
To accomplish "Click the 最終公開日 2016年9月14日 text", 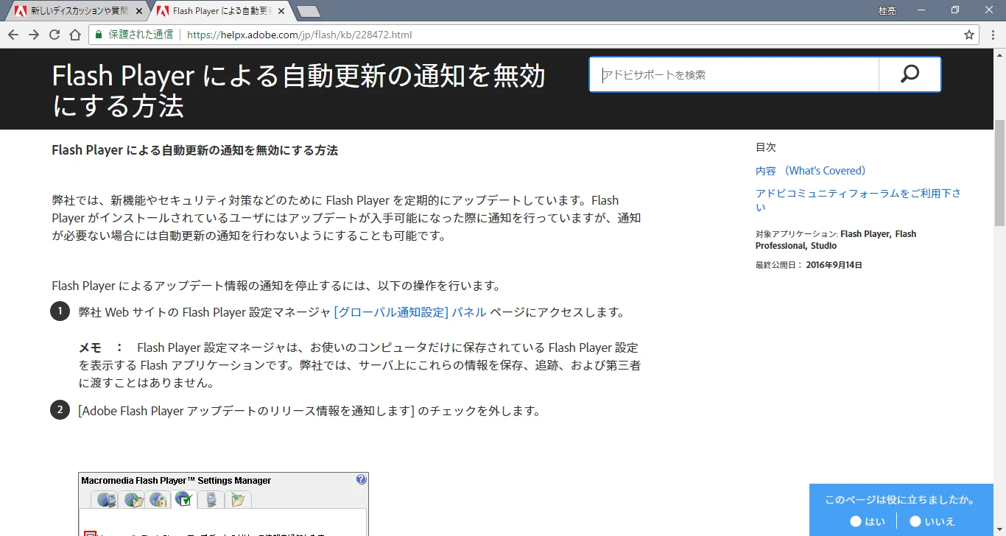I will (x=809, y=265).
